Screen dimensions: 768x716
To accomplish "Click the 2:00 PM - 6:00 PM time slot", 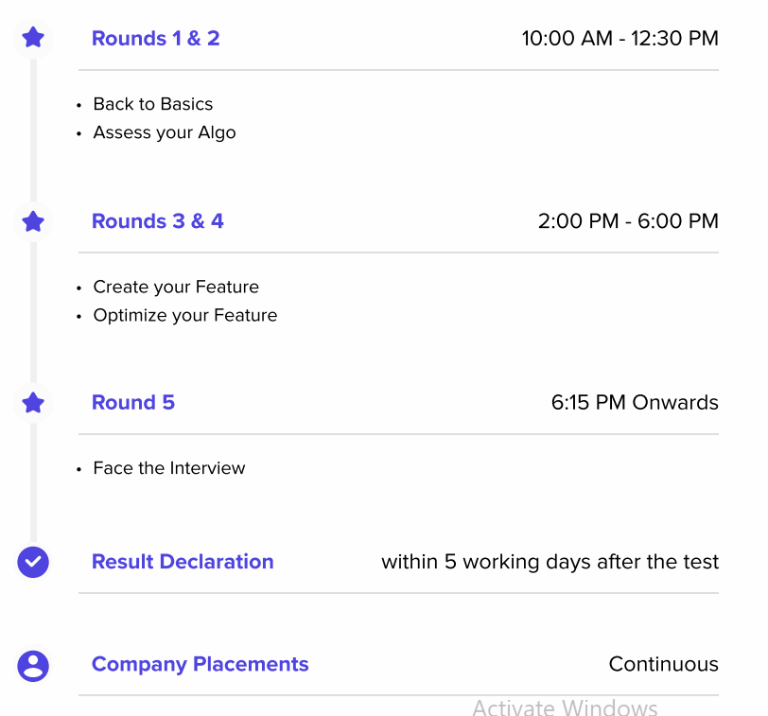I will click(628, 221).
